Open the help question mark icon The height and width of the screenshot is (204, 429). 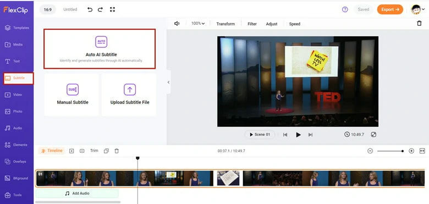coord(345,9)
